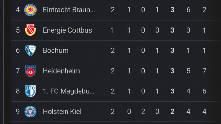Click the Eintracht Braunschweig club crest
The image size is (221, 124).
(30, 10)
